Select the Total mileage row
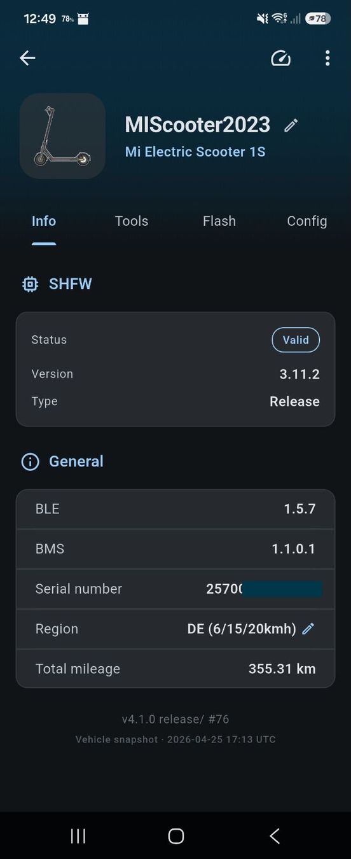Image resolution: width=351 pixels, height=859 pixels. (x=175, y=669)
